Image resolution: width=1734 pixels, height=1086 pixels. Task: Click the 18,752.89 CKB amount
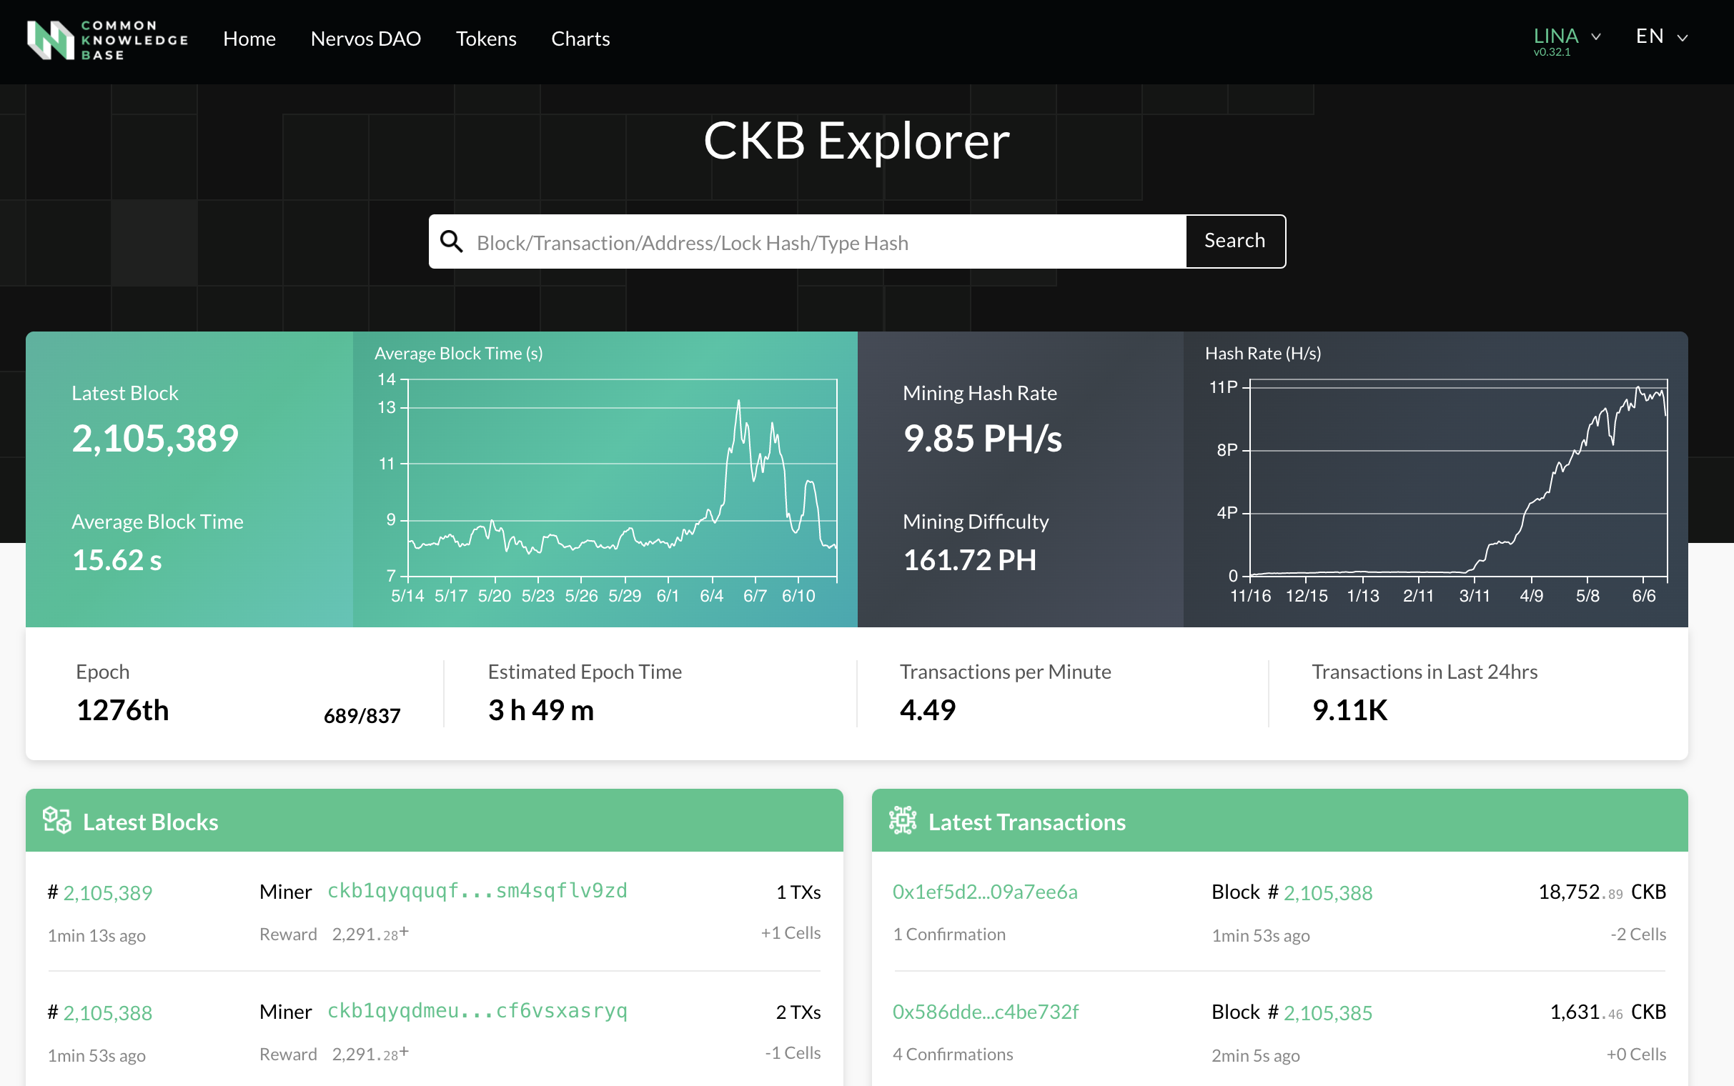[x=1602, y=892]
